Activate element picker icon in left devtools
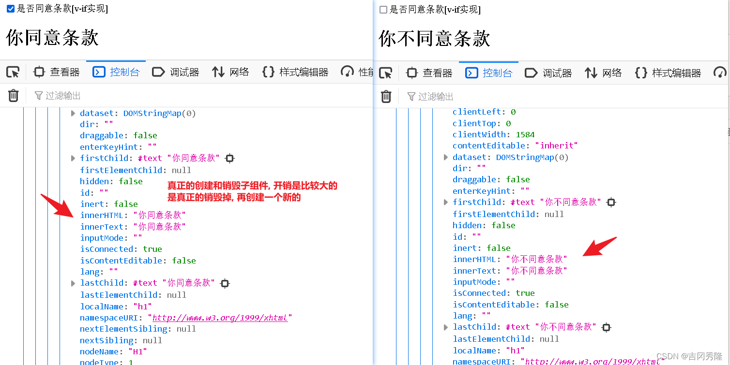730x365 pixels. click(x=13, y=73)
